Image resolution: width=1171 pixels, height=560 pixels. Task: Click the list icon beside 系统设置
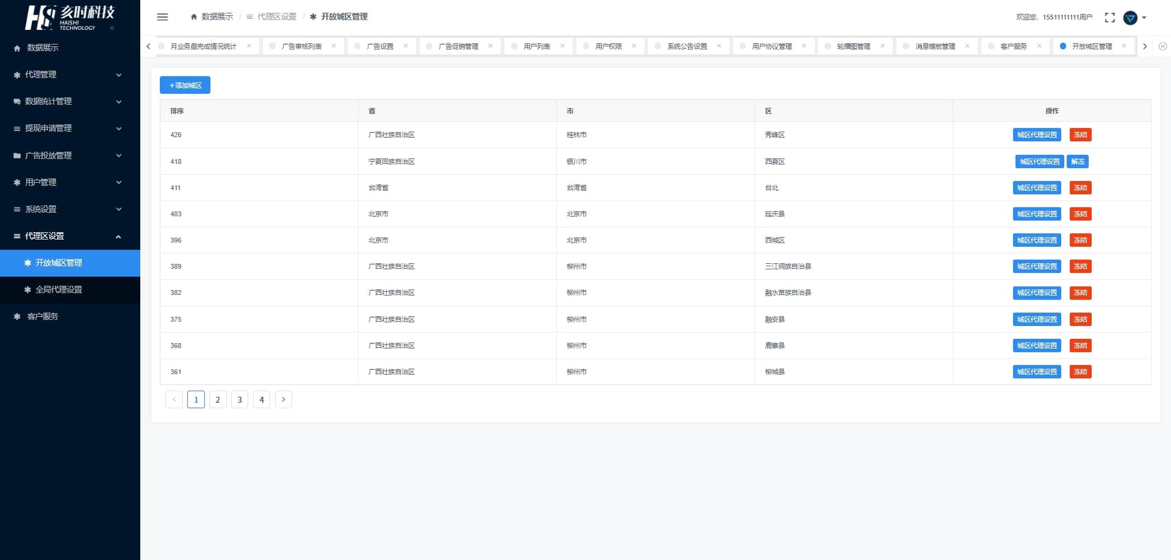pyautogui.click(x=17, y=210)
